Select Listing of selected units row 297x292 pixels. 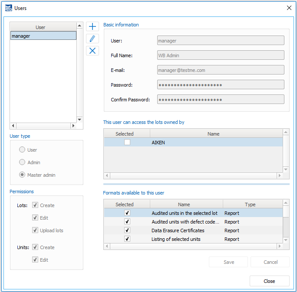click(193, 239)
